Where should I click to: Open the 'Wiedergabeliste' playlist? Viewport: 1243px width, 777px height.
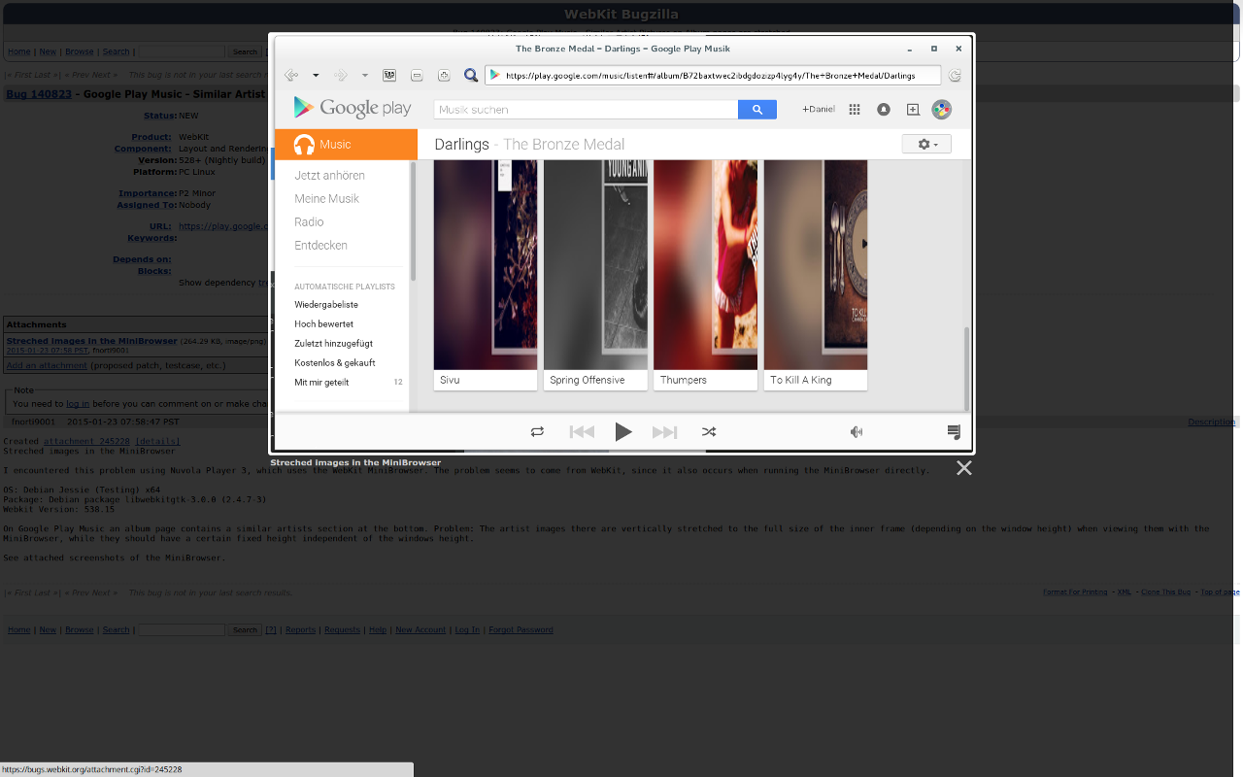pos(326,305)
